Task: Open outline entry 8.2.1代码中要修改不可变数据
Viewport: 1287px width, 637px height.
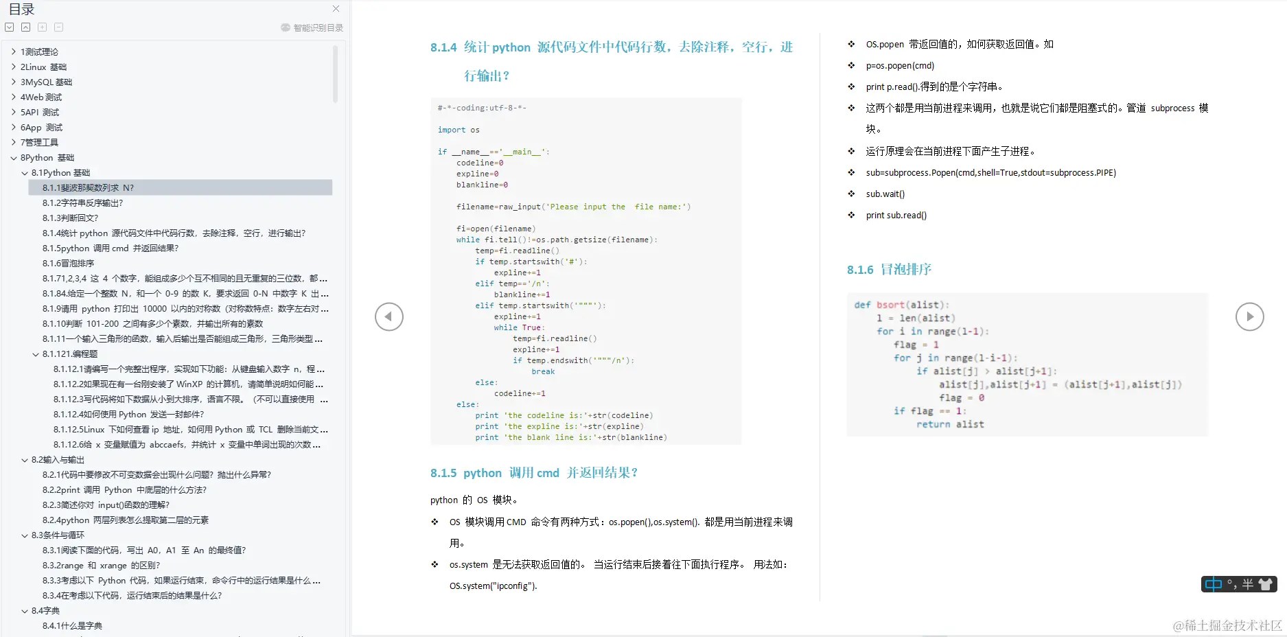Action: point(157,474)
